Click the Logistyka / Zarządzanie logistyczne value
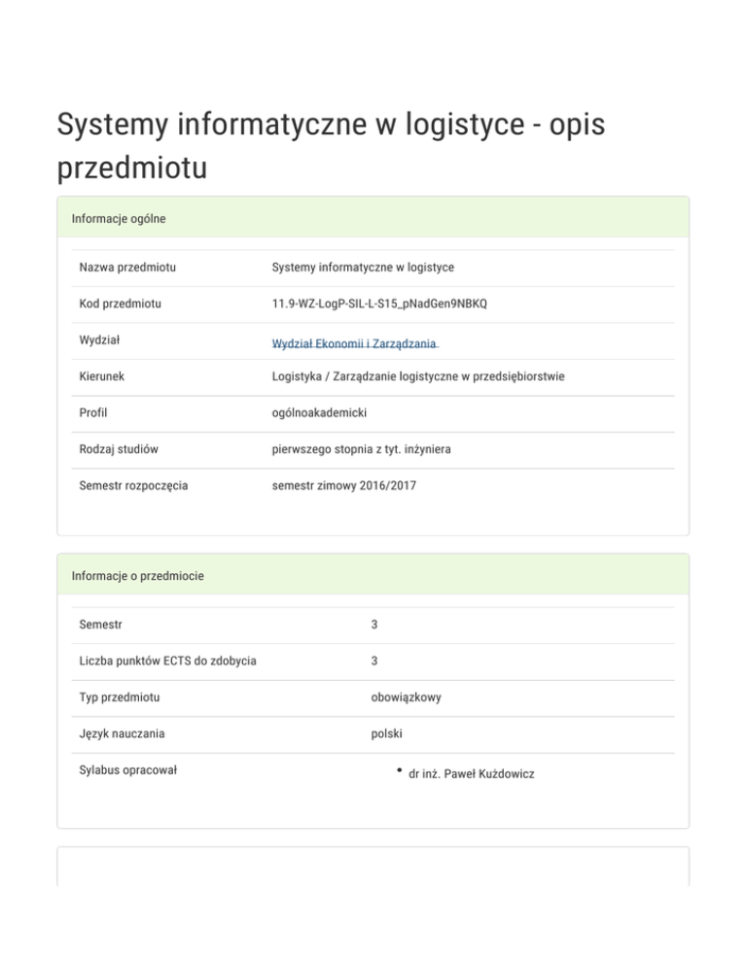 (418, 376)
